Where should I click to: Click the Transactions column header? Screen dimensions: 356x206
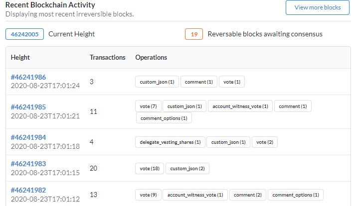point(107,58)
